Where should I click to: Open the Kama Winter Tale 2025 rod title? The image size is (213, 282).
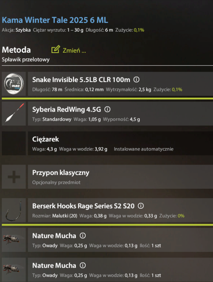tap(55, 20)
